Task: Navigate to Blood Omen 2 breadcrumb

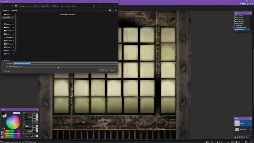Action: tap(42, 6)
